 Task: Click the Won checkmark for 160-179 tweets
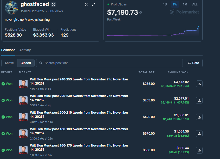pos(3,150)
